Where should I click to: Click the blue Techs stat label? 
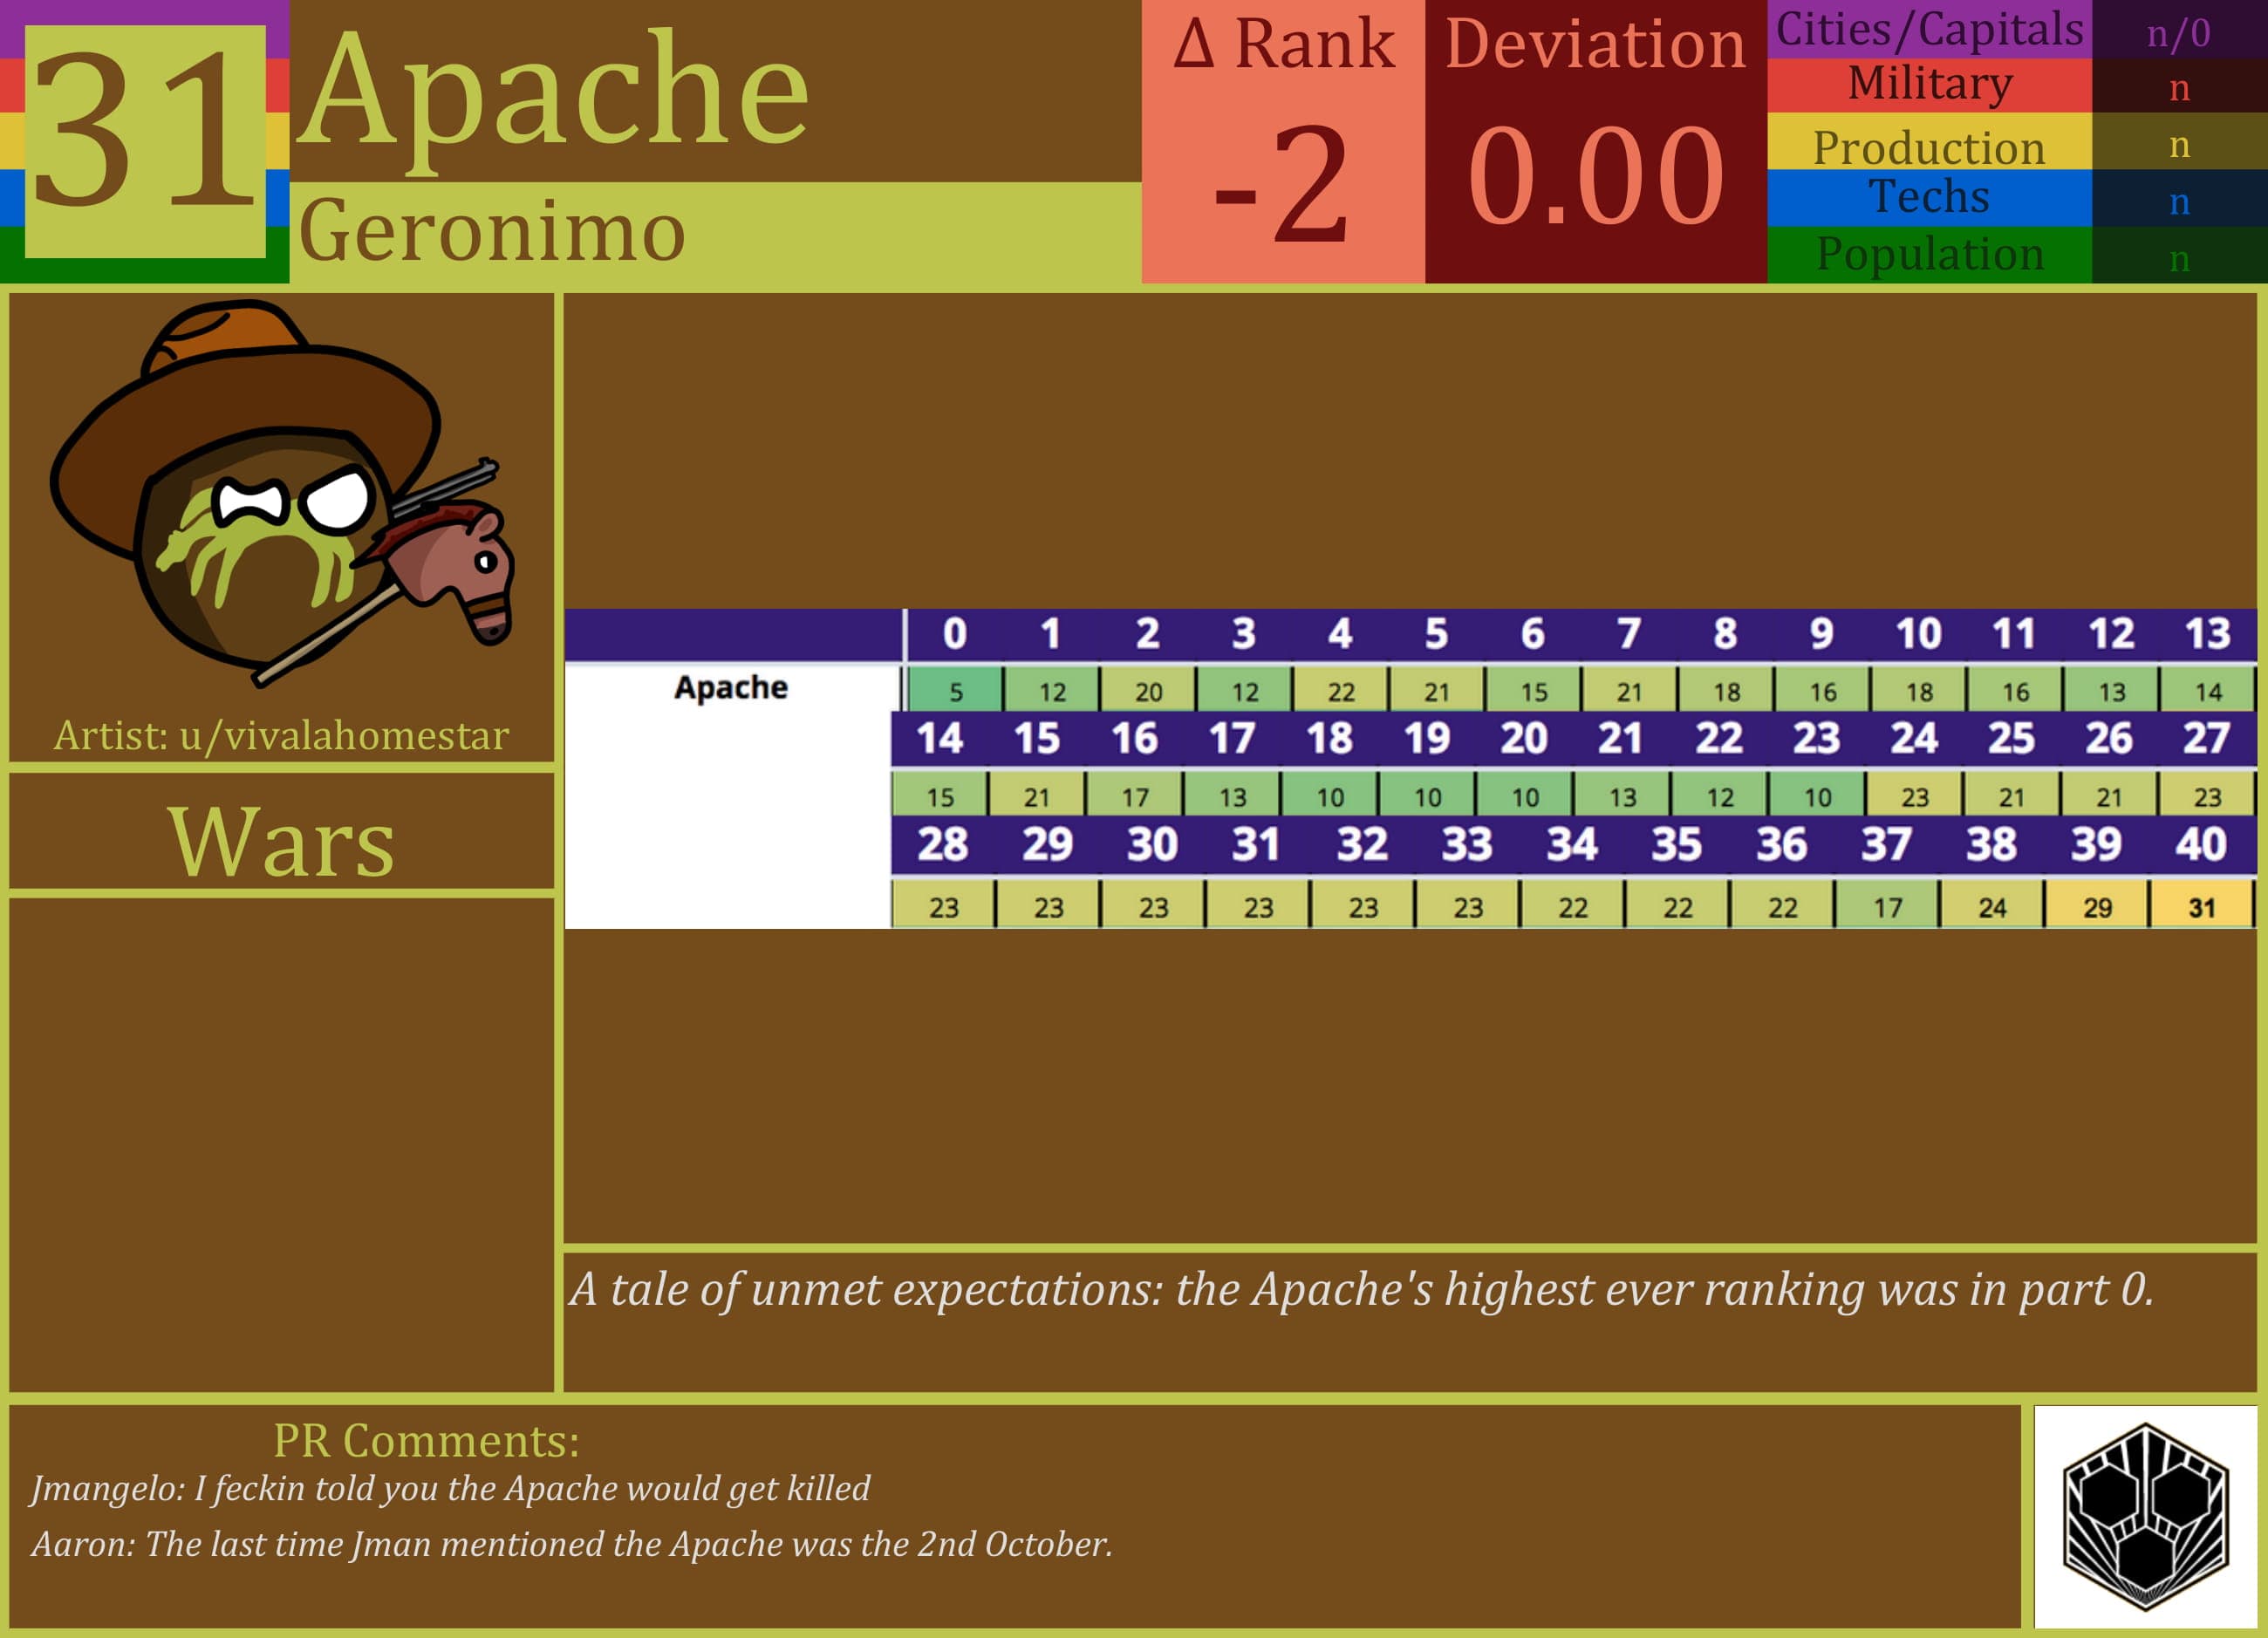coord(1929,197)
